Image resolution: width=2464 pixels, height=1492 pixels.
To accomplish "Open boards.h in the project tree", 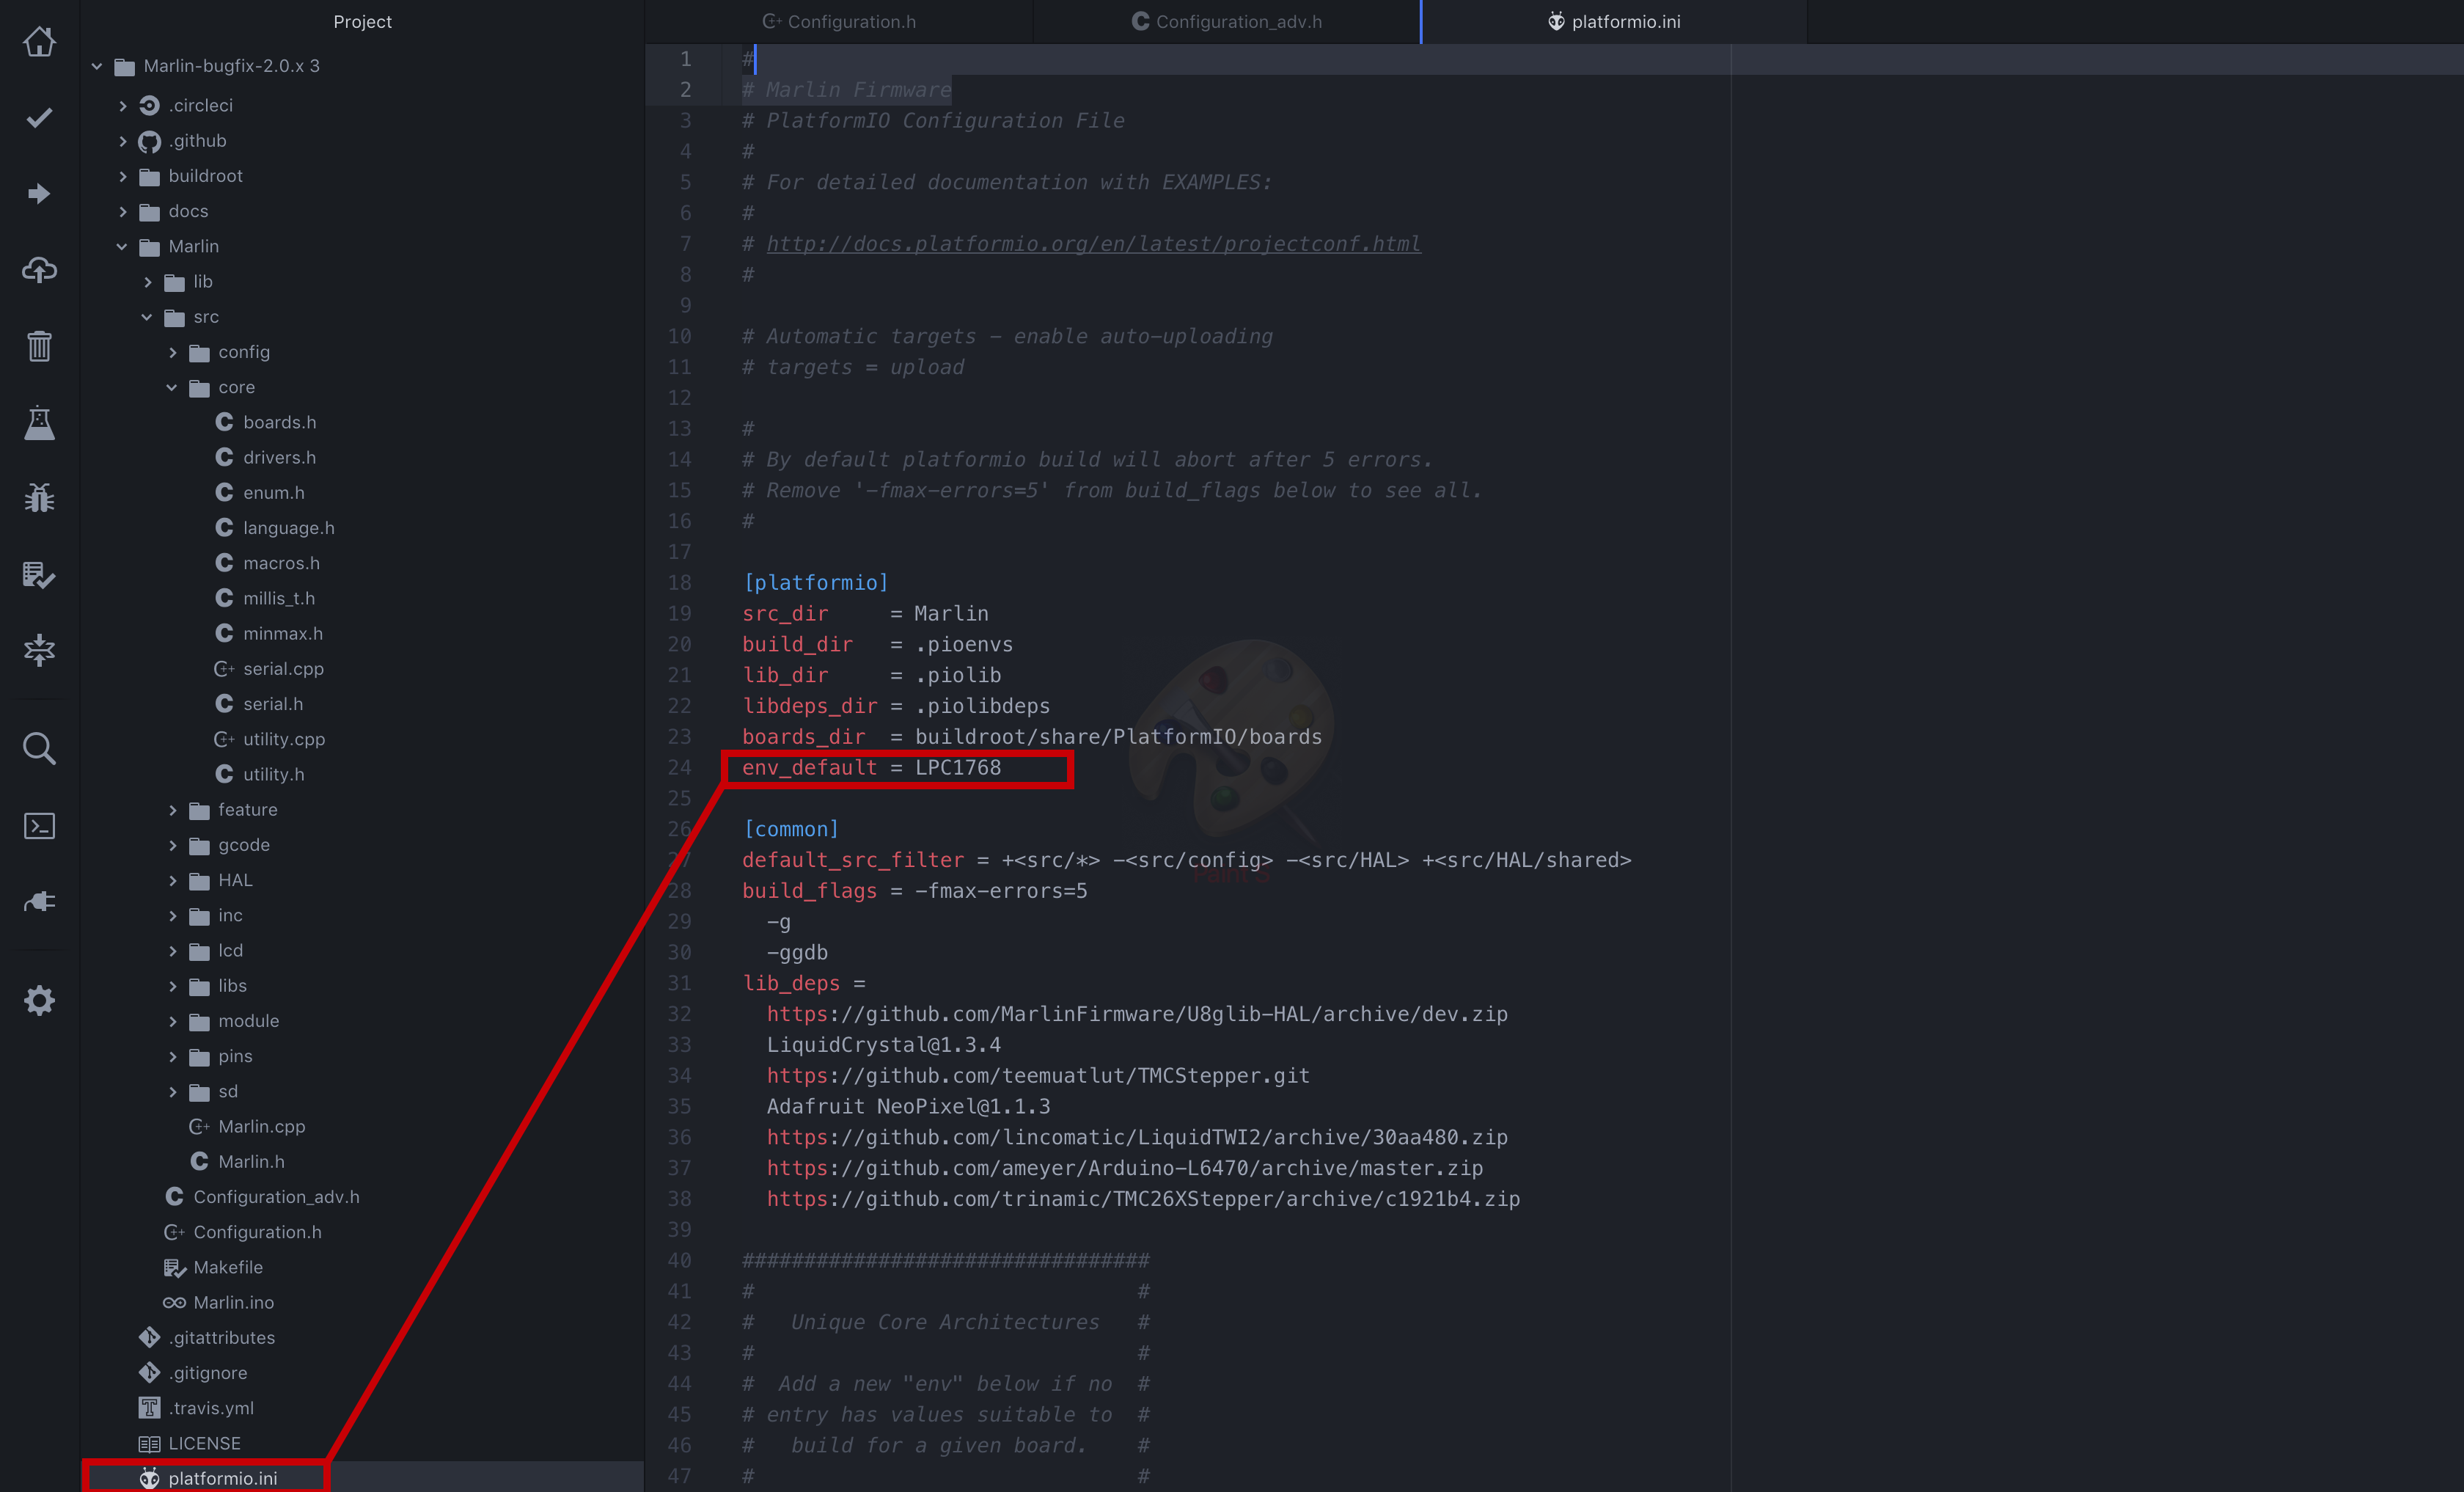I will point(279,422).
